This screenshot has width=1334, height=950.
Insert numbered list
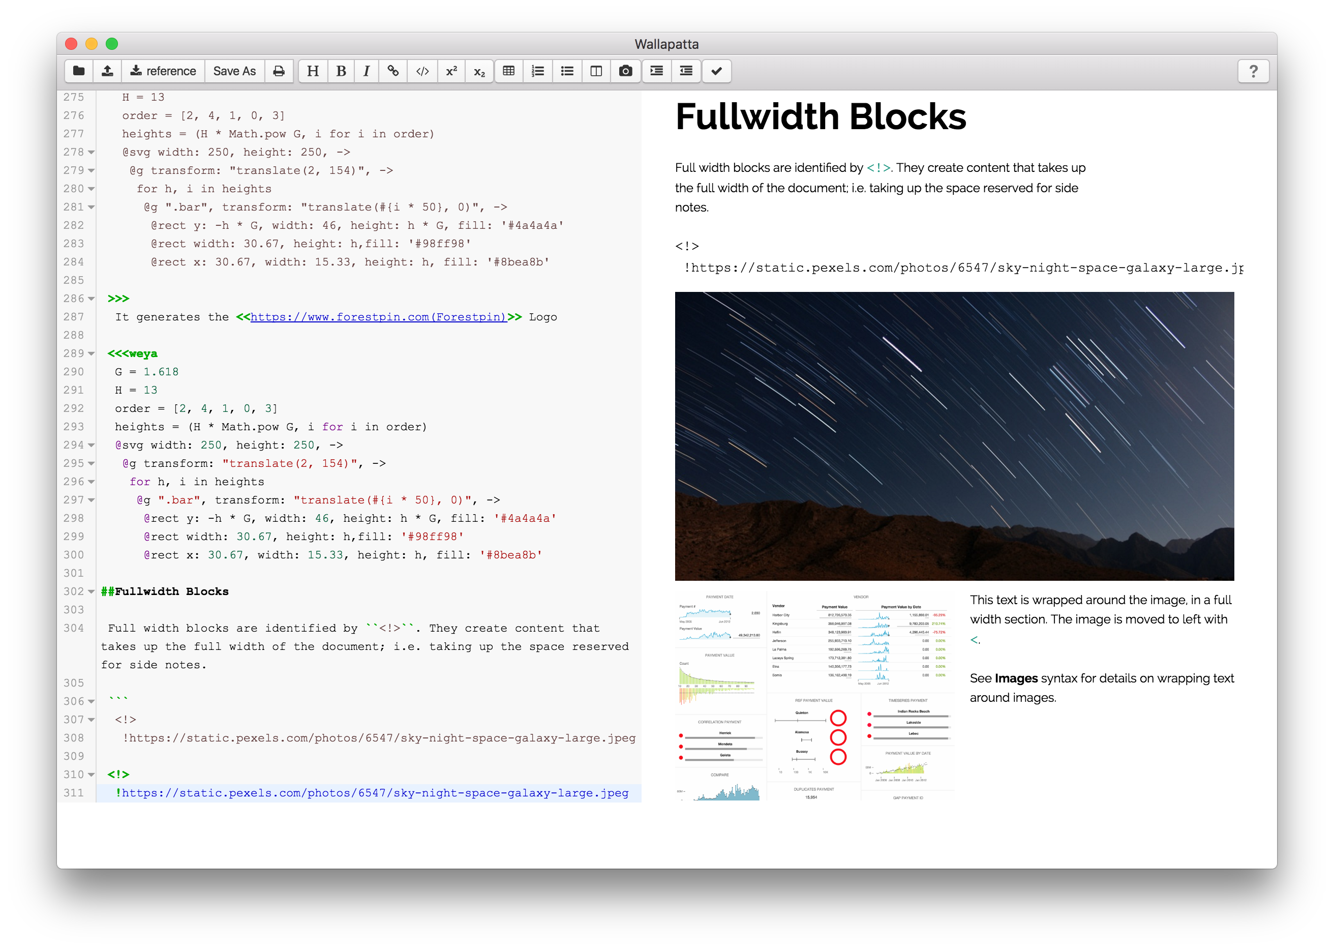click(x=537, y=71)
